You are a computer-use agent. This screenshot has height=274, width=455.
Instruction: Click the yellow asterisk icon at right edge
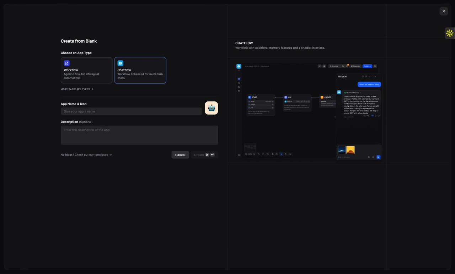pos(450,33)
